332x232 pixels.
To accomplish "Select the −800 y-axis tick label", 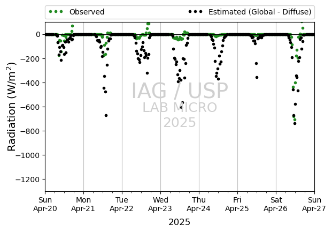I will pyautogui.click(x=30, y=131).
